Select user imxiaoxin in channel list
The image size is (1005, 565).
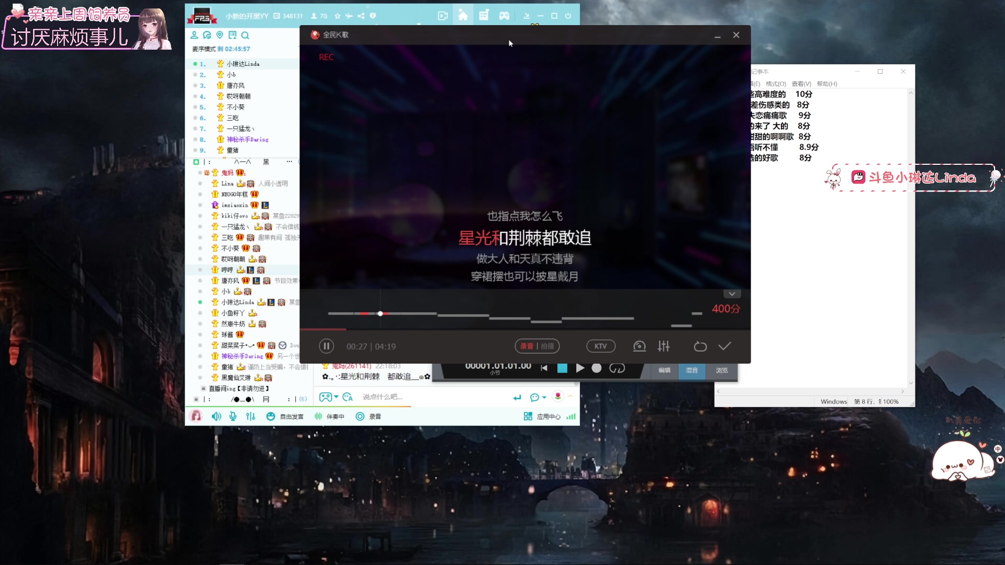234,205
